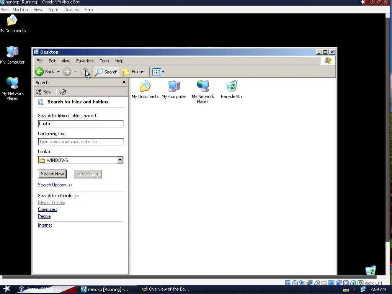Open the Look in WINDOWS dropdown
The width and height of the screenshot is (392, 294).
[120, 160]
